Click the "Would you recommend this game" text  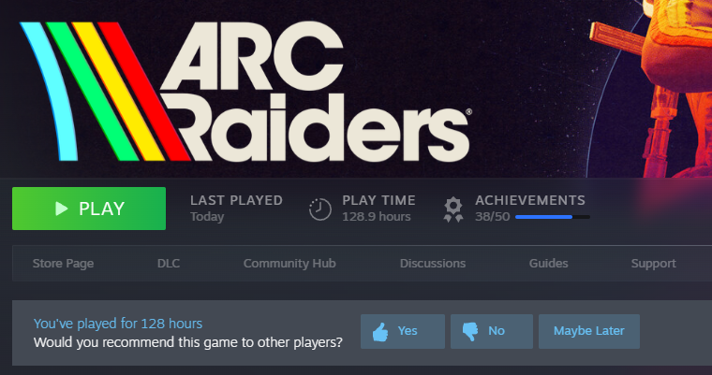[x=188, y=342]
